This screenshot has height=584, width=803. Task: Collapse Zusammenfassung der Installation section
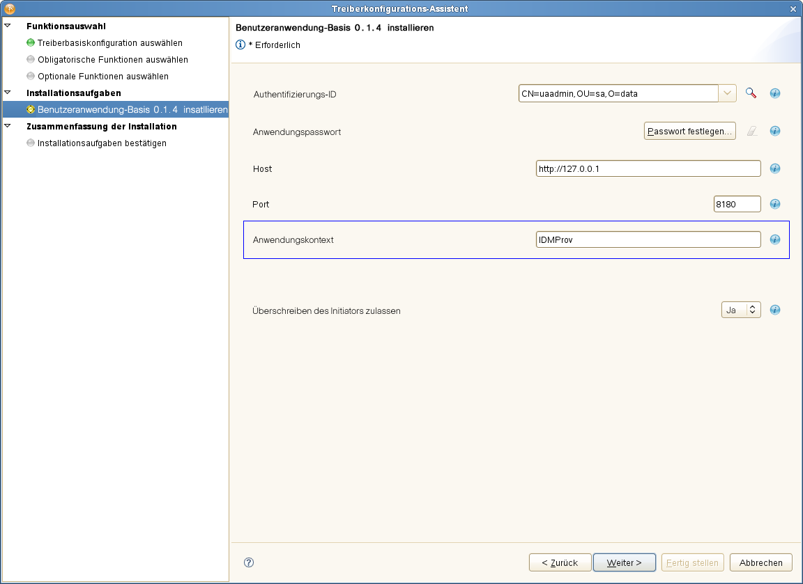tap(8, 127)
